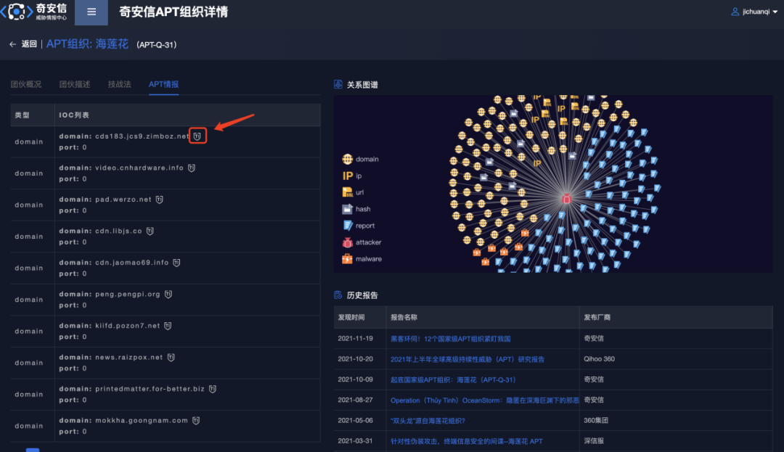The width and height of the screenshot is (784, 452).
Task: Click domain text pad.werzo.net
Action: tap(123, 200)
